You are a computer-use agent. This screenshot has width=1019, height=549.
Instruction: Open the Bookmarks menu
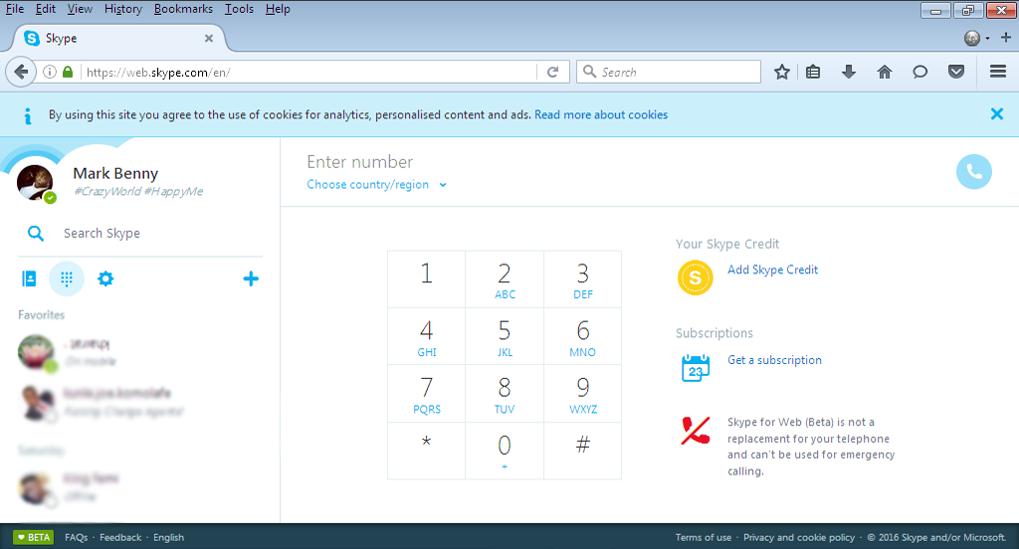click(x=183, y=9)
